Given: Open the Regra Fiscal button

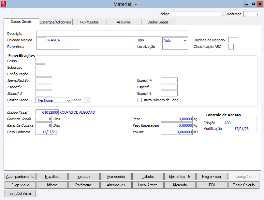Looking at the screenshot, I should point(212,177).
